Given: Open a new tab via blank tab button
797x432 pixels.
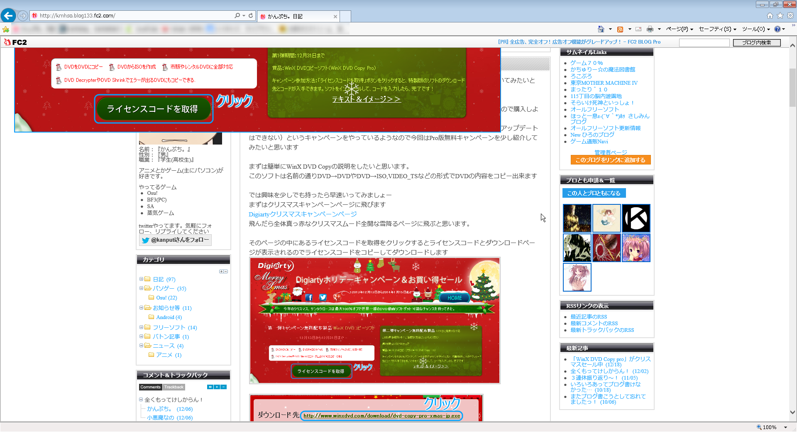Looking at the screenshot, I should pos(345,17).
